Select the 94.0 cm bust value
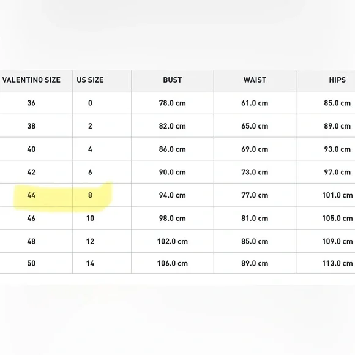This screenshot has width=355, height=355. tap(172, 195)
